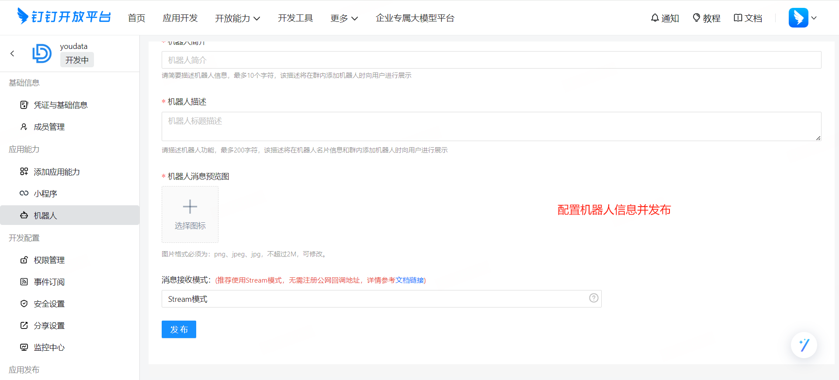Open docs via the book icon

tap(738, 18)
